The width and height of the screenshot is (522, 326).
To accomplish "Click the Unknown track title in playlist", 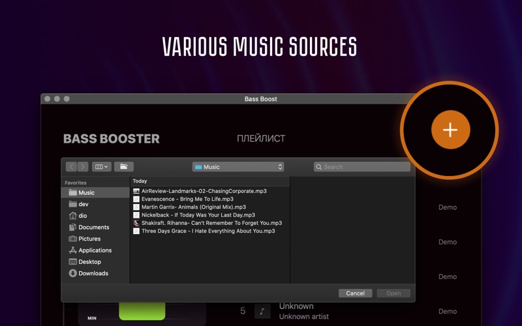I will click(x=296, y=306).
